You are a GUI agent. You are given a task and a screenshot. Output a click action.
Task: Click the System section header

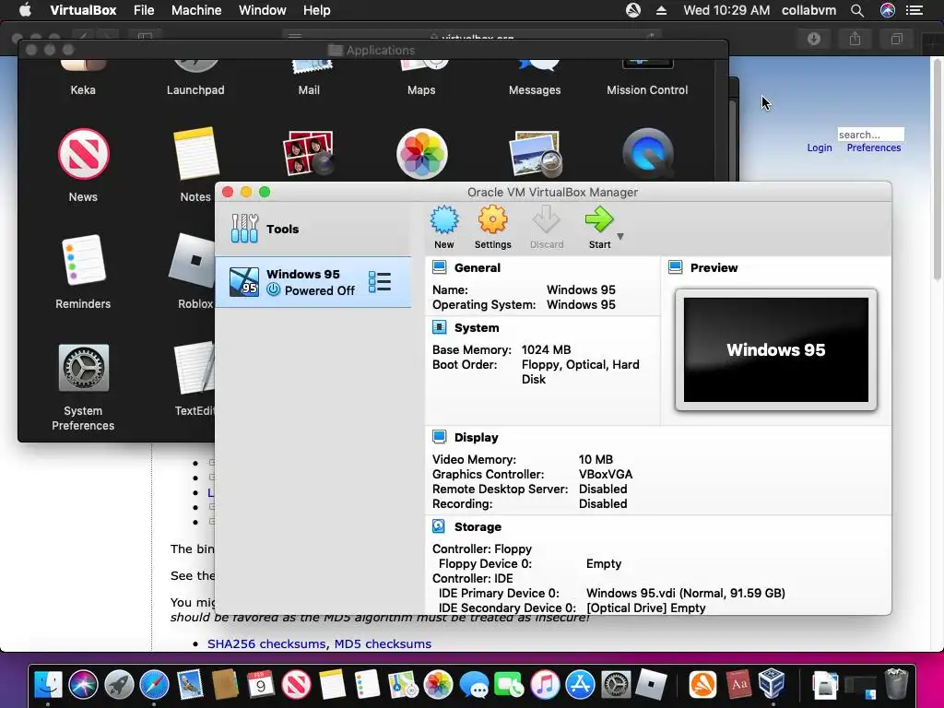click(x=477, y=328)
